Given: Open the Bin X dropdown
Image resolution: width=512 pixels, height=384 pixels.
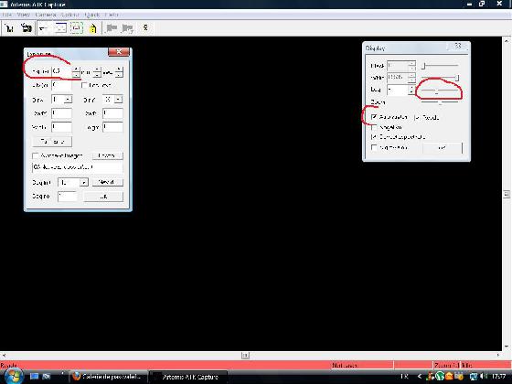Looking at the screenshot, I should [68, 100].
